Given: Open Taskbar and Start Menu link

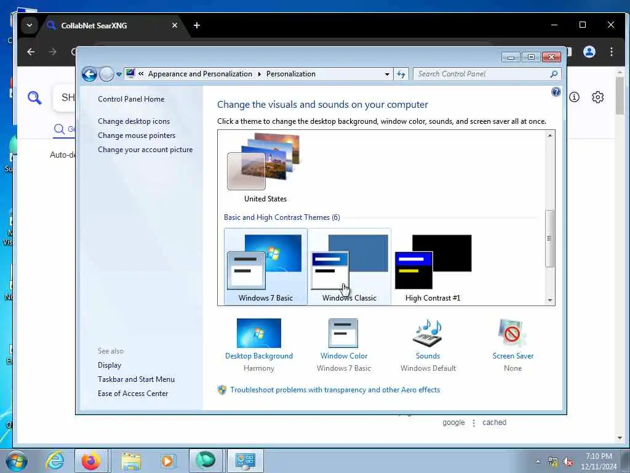Looking at the screenshot, I should 136,379.
